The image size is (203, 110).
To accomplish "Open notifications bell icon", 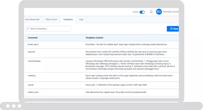I will coord(151,12).
